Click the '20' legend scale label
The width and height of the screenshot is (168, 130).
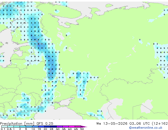(45, 129)
